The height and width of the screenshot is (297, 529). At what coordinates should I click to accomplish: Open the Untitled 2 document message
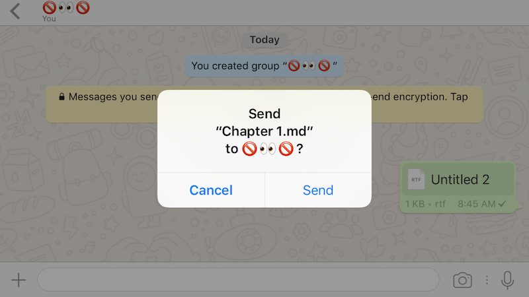point(458,187)
